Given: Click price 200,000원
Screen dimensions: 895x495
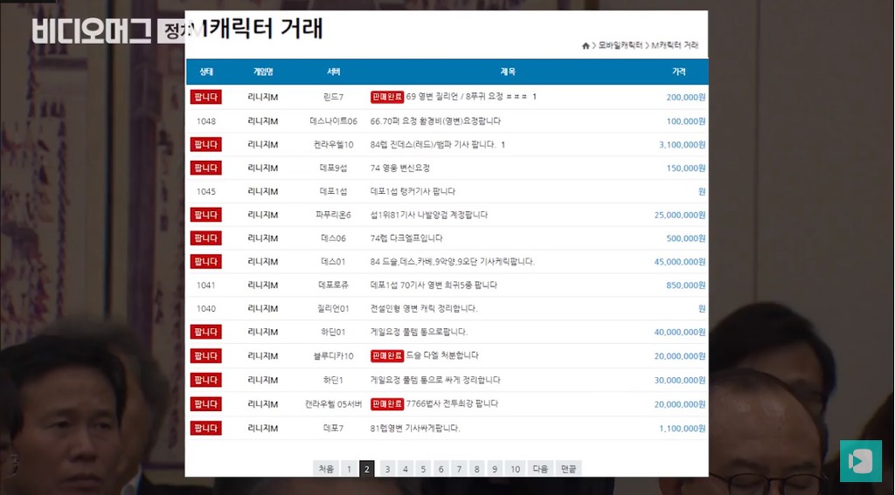Looking at the screenshot, I should [x=686, y=97].
